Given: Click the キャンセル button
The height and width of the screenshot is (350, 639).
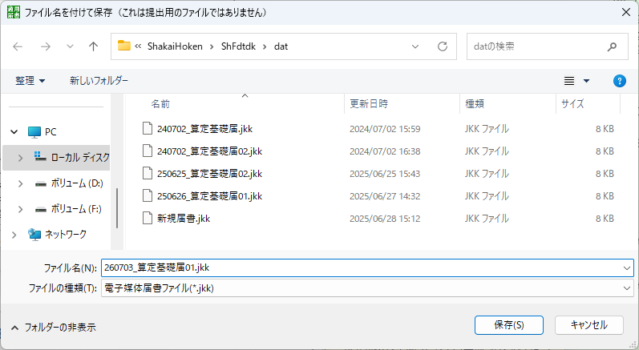Looking at the screenshot, I should pyautogui.click(x=588, y=325).
